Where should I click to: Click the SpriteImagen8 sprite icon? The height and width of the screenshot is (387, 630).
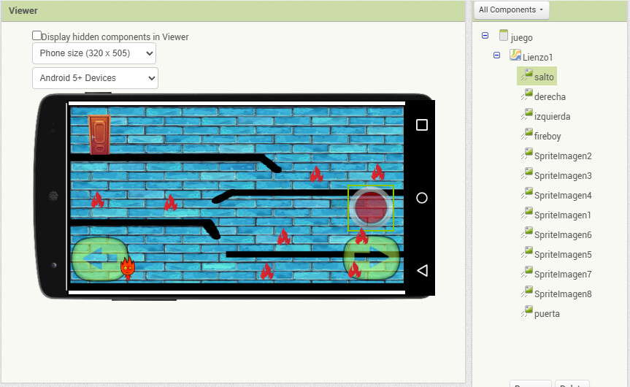pyautogui.click(x=527, y=292)
